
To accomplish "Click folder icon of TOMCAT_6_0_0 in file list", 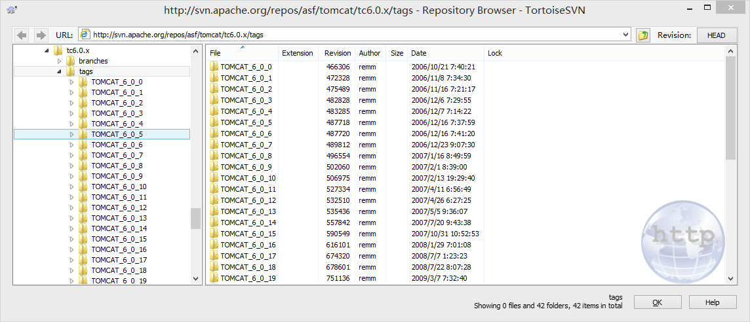I will click(x=214, y=67).
